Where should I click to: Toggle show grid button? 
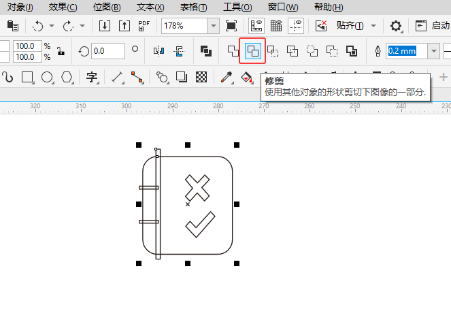pyautogui.click(x=275, y=26)
